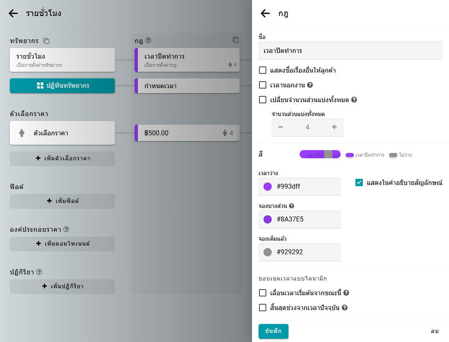
Task: Enable แสดงชื่อเรื่องอื่นให้ลูกค้า checkbox
Action: (x=263, y=71)
